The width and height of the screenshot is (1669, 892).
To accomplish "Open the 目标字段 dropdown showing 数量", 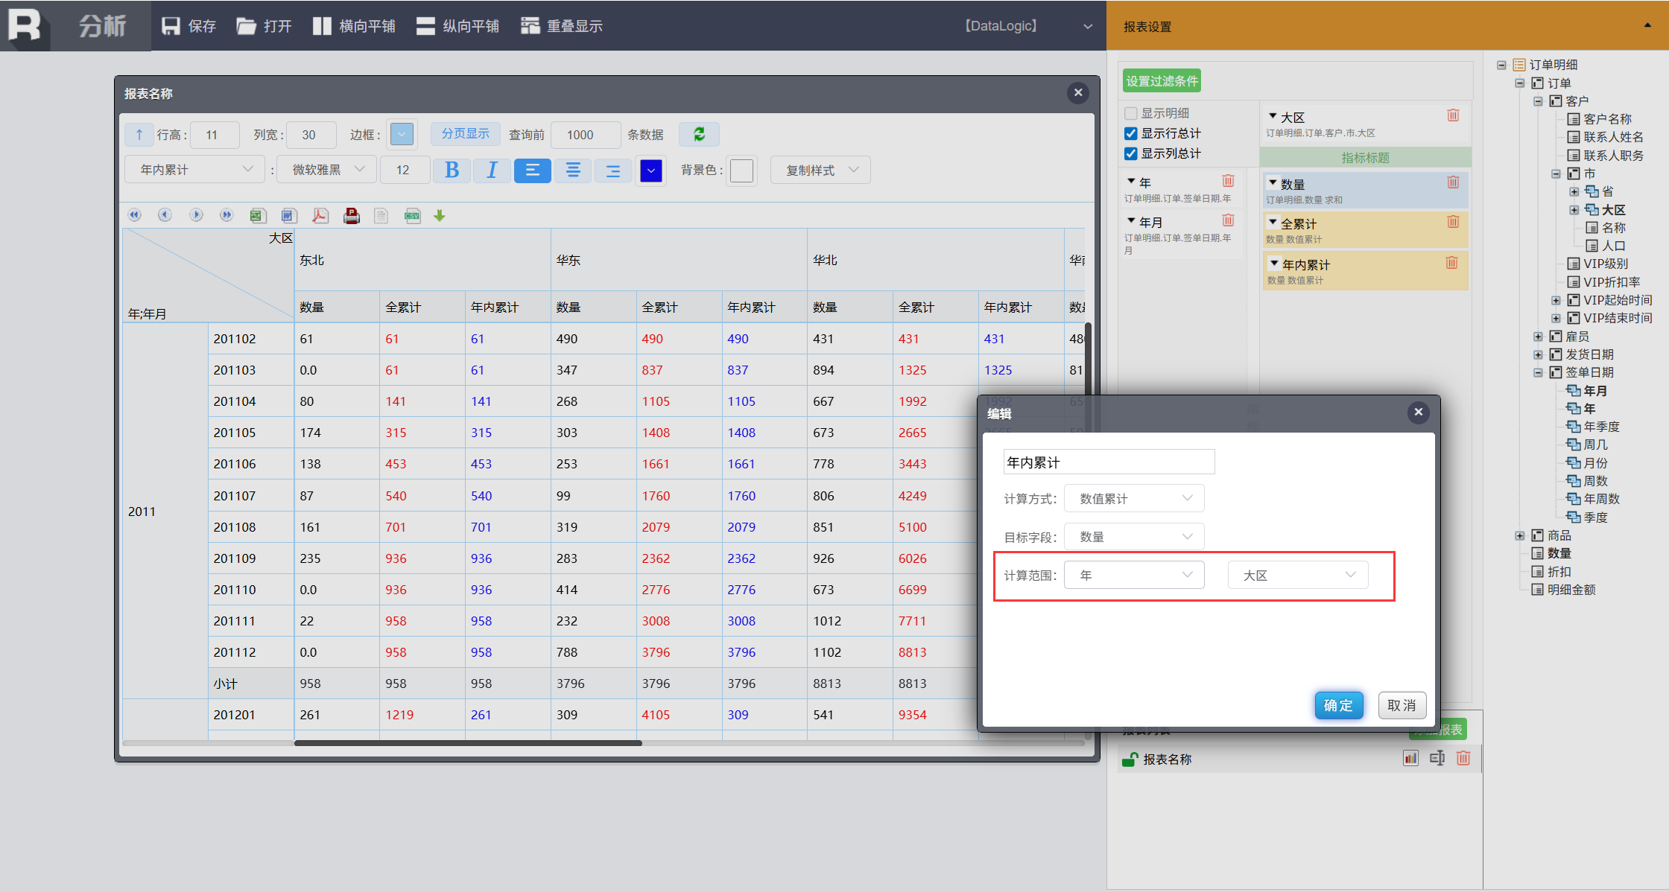I will click(x=1134, y=537).
